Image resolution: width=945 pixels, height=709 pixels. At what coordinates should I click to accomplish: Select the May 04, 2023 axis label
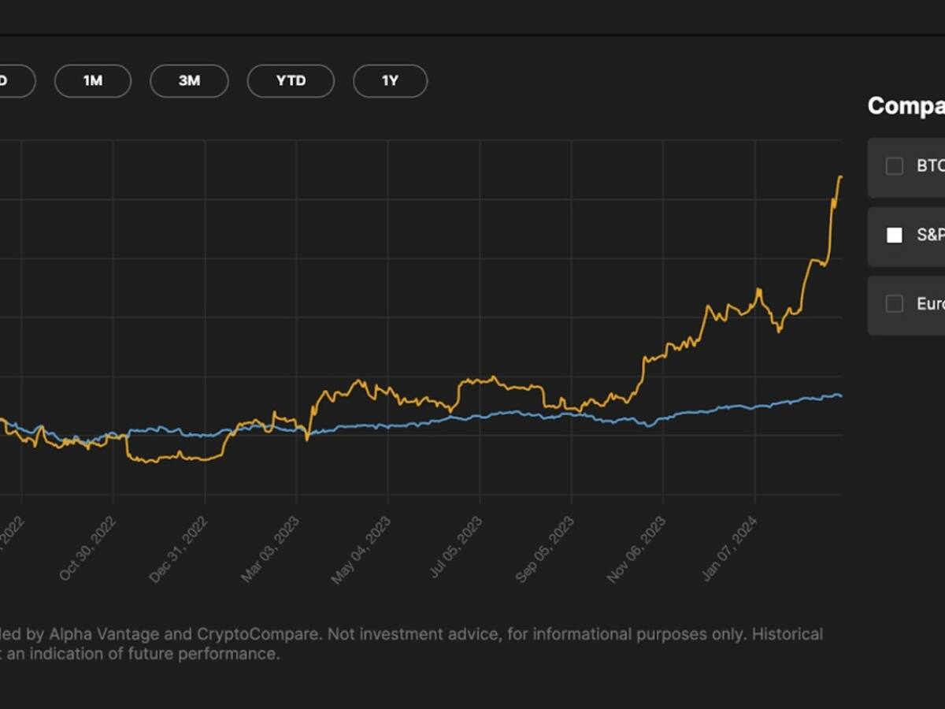coord(360,548)
